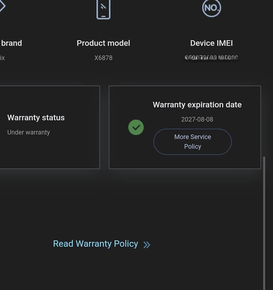Open the More Service Policy button
The height and width of the screenshot is (290, 273).
coord(192,142)
